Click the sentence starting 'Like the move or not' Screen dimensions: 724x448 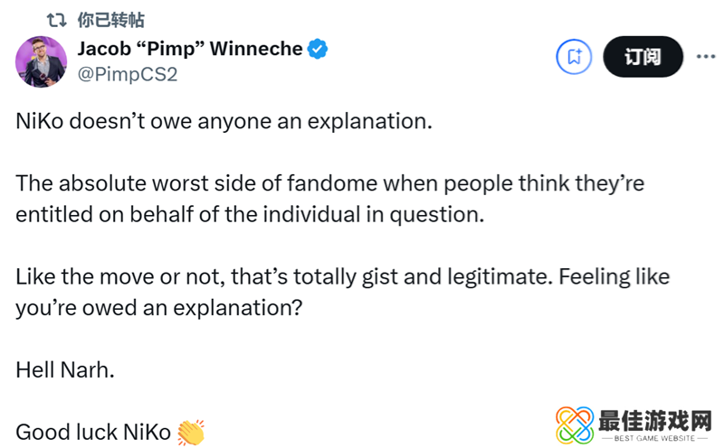coord(343,276)
